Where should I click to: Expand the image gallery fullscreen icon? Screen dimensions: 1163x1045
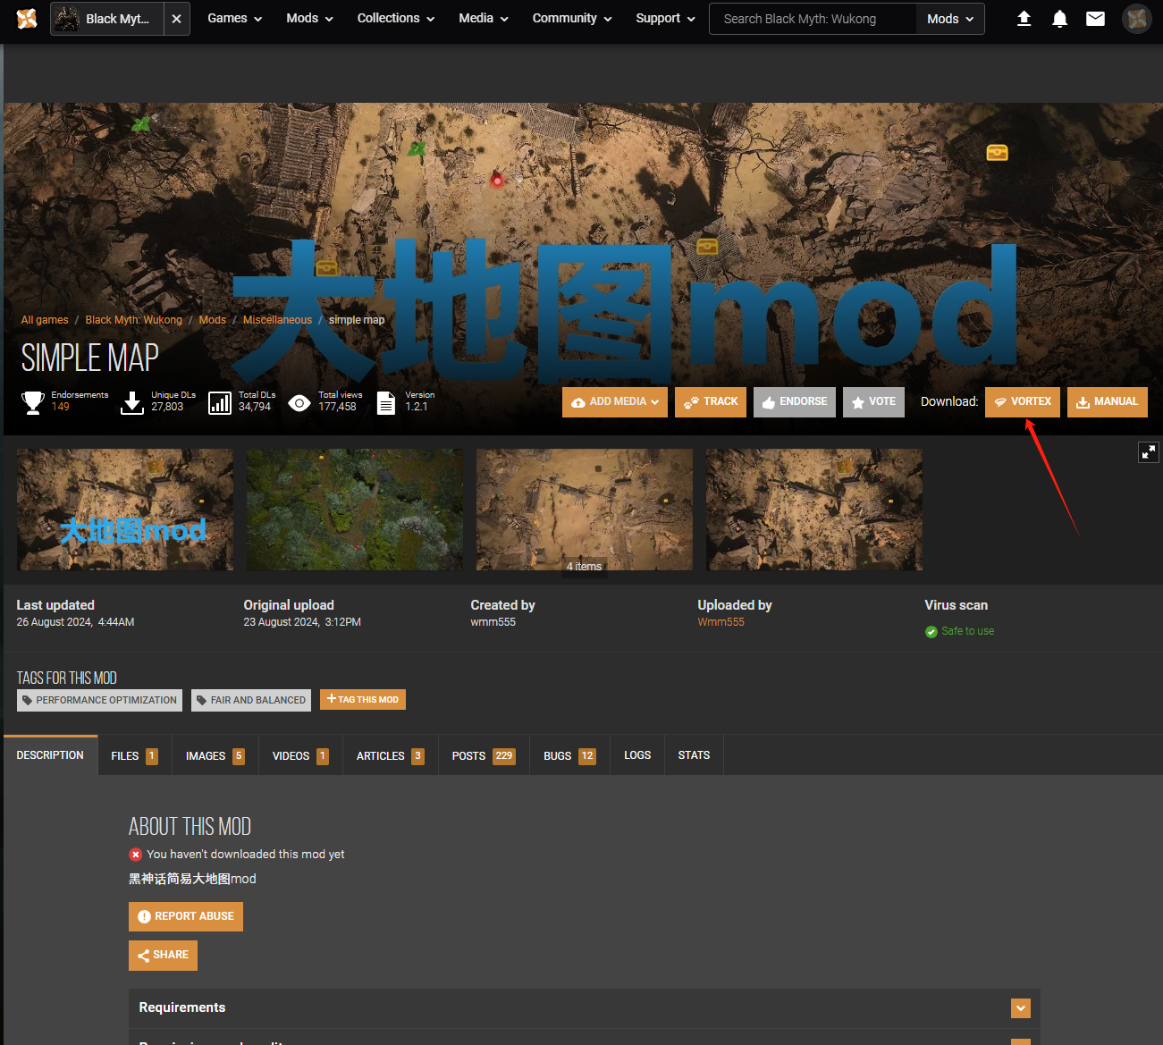click(x=1149, y=452)
